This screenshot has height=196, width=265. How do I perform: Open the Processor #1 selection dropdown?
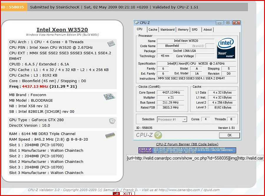(x=172, y=119)
